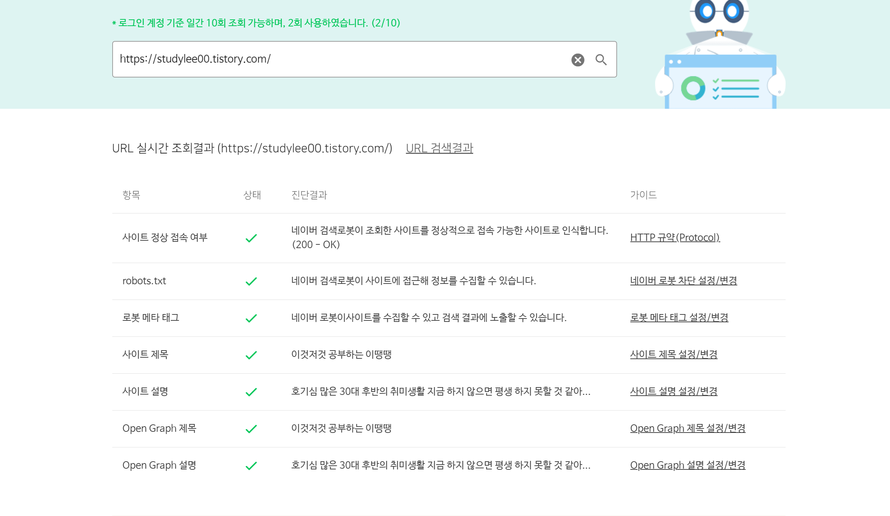Click green checkmark for 로봇 메타 태그
Image resolution: width=890 pixels, height=516 pixels.
click(x=251, y=318)
